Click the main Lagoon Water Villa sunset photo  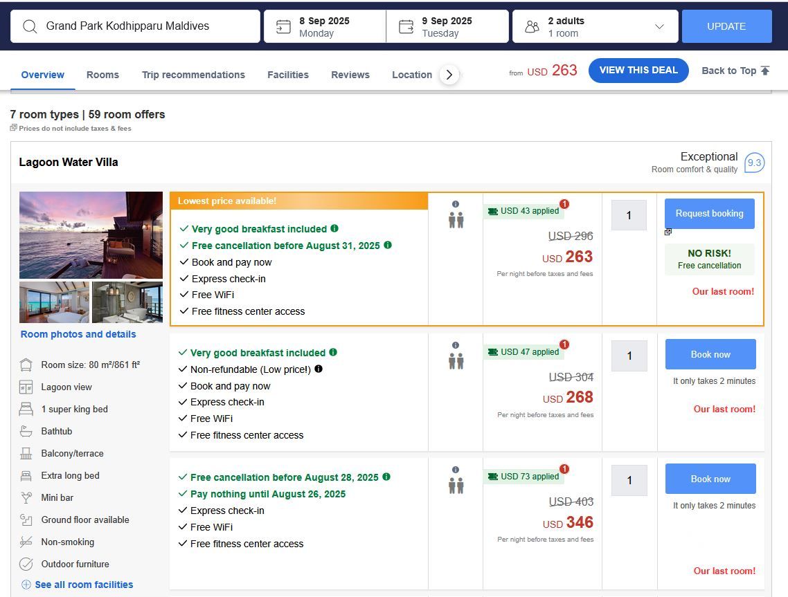tap(91, 235)
